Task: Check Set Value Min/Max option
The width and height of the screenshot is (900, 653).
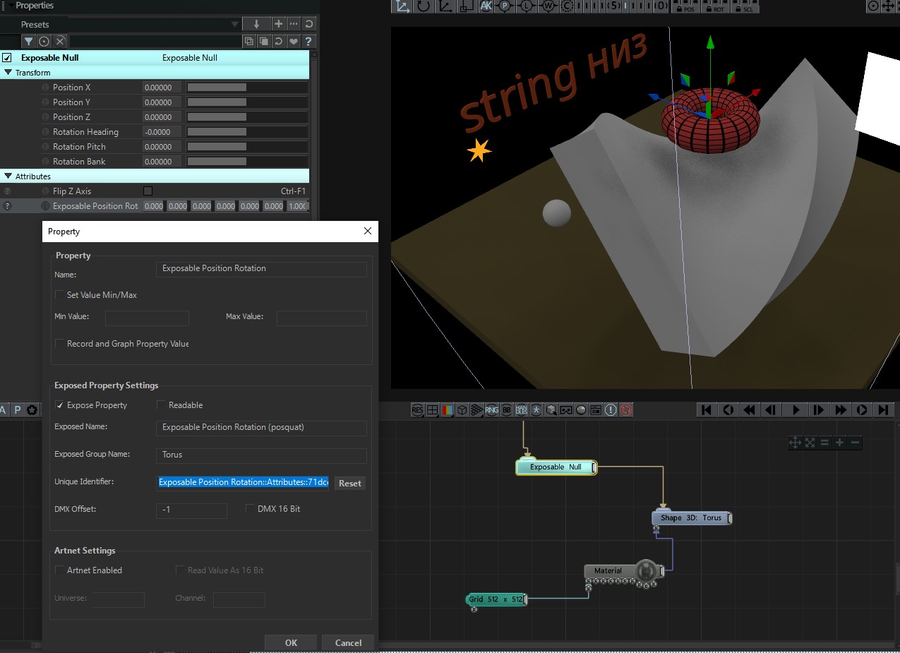Action: click(60, 295)
